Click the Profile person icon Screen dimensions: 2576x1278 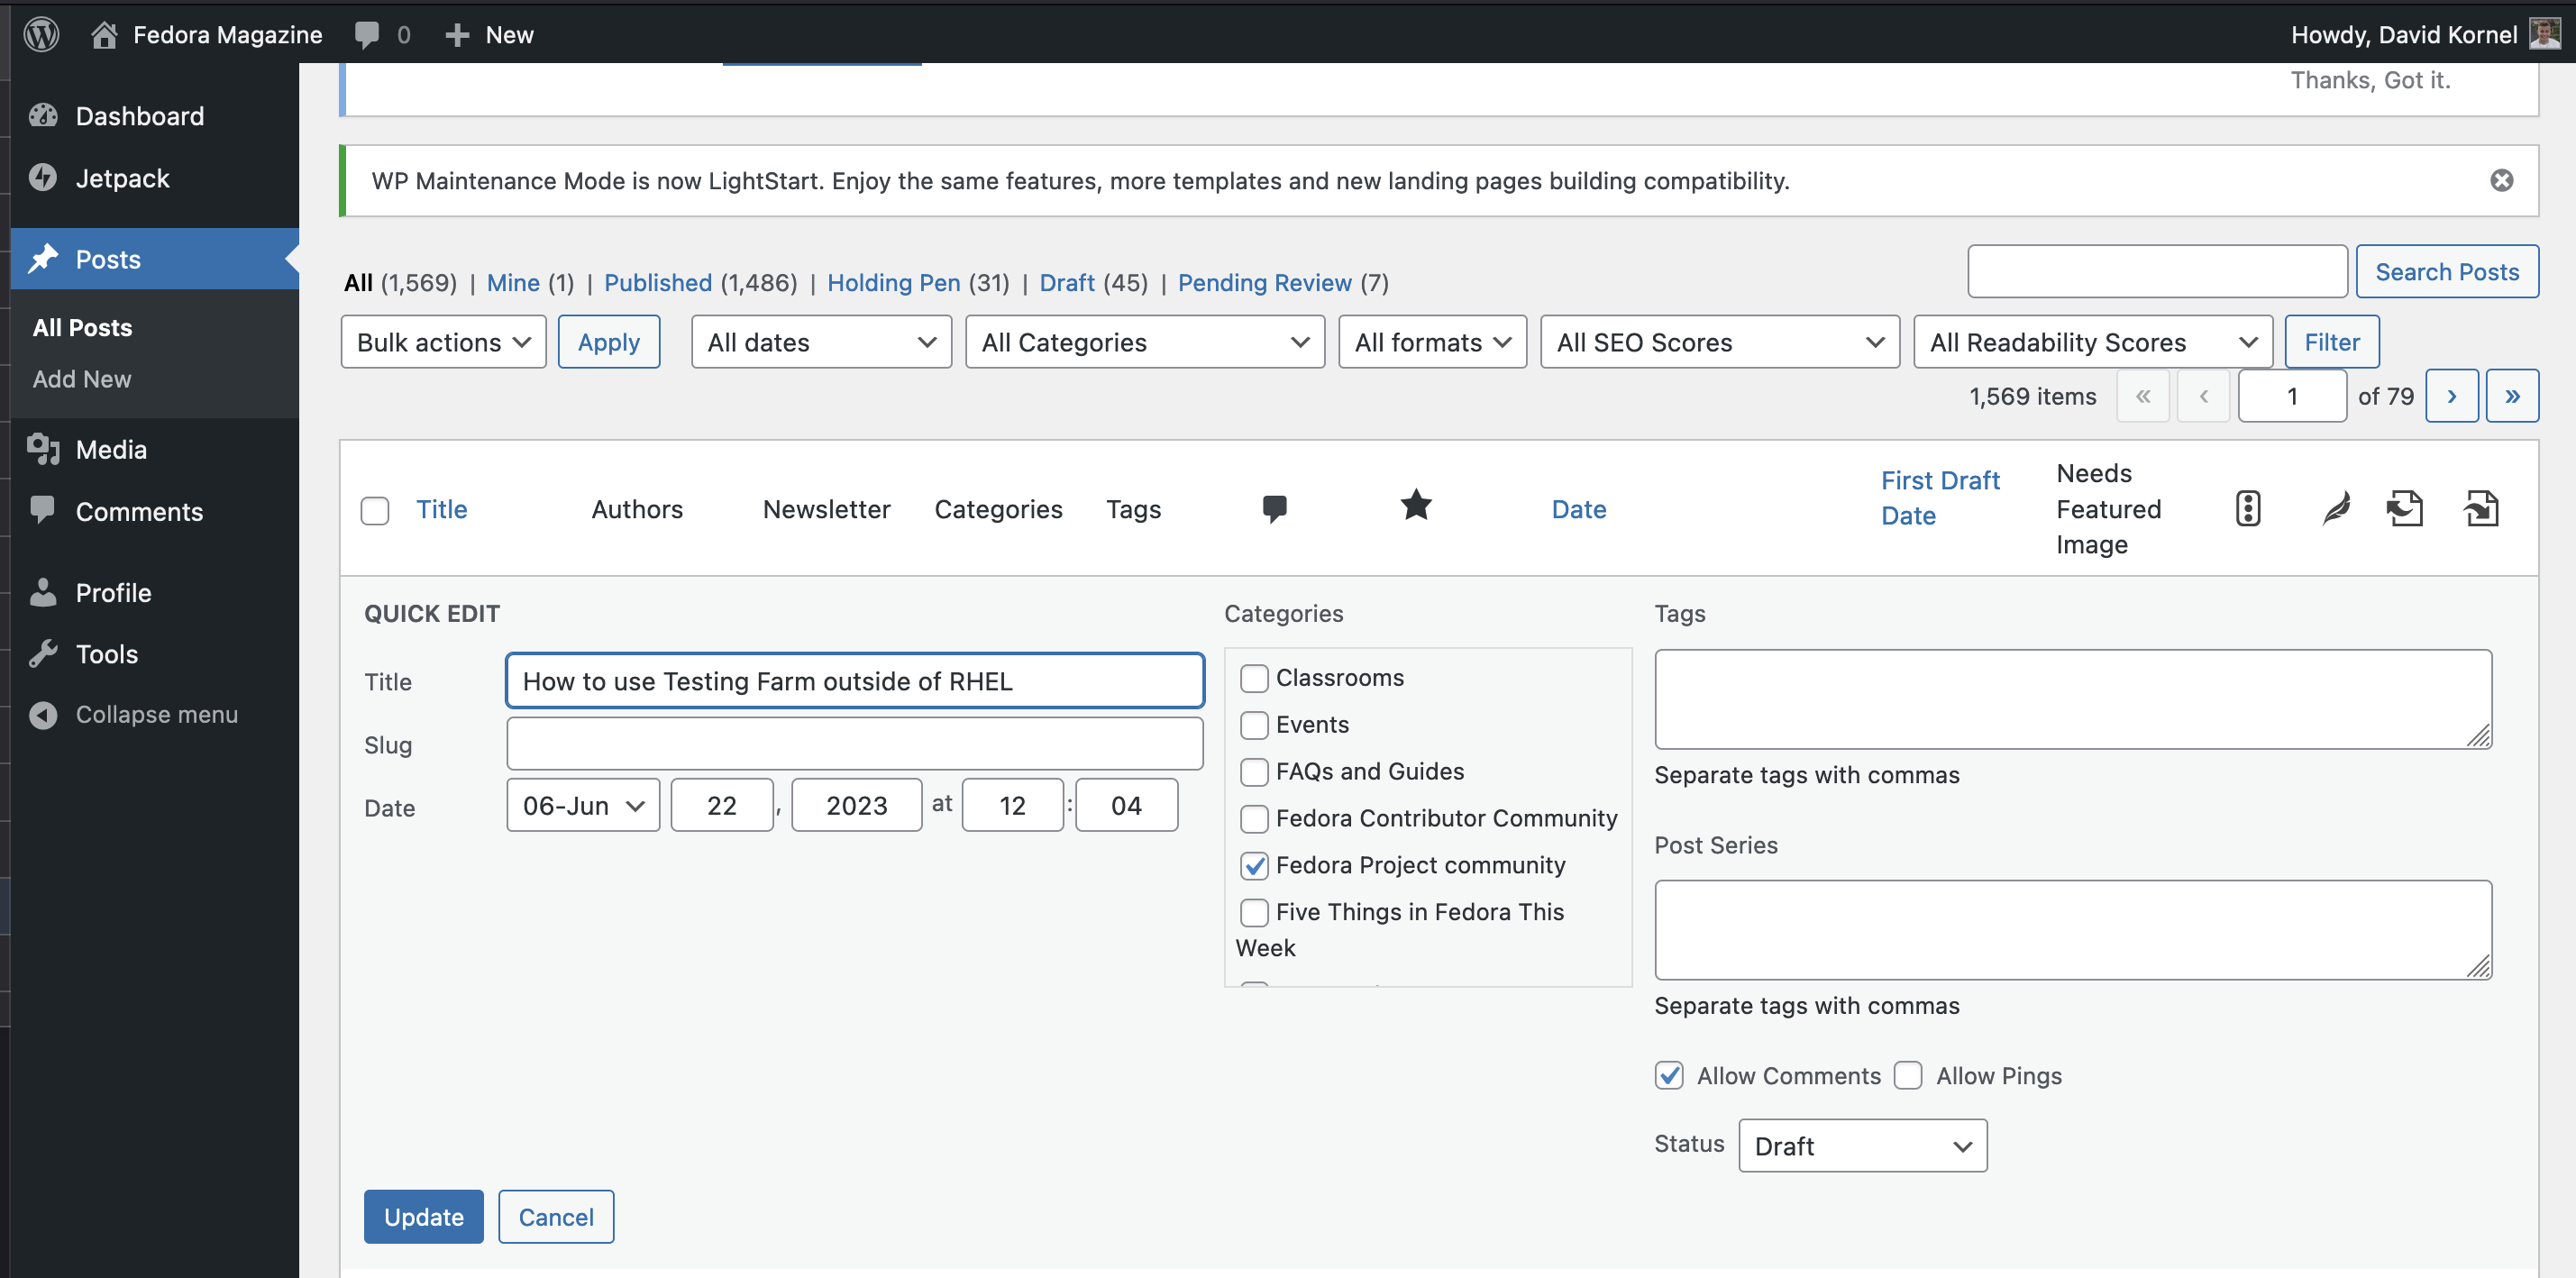[43, 592]
